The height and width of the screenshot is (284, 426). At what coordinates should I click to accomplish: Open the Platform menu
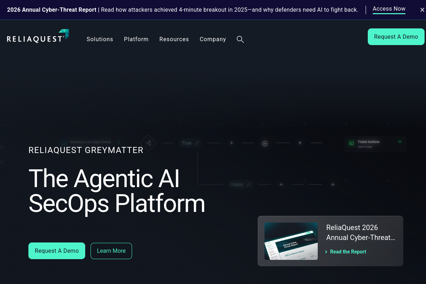(x=136, y=39)
